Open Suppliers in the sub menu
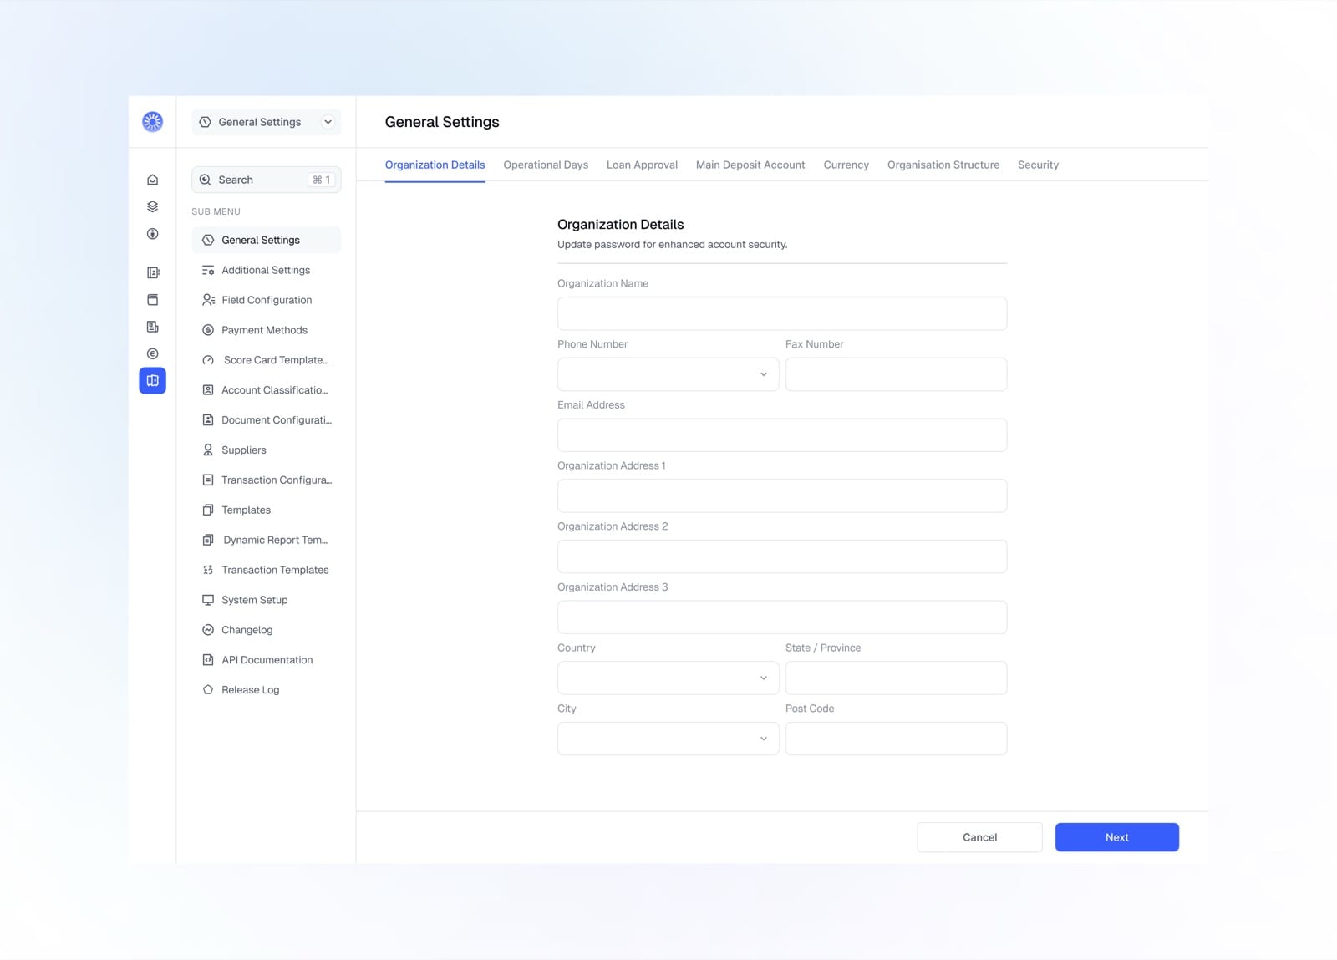This screenshot has width=1337, height=960. [x=266, y=450]
